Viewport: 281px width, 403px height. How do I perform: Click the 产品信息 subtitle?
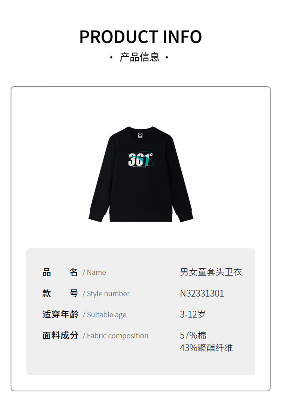pyautogui.click(x=139, y=57)
